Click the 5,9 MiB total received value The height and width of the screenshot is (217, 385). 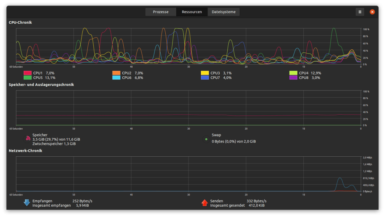[83, 205]
